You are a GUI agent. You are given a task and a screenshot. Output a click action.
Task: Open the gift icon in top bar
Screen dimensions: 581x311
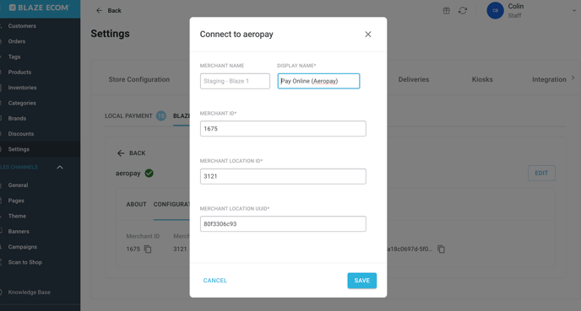pyautogui.click(x=447, y=10)
